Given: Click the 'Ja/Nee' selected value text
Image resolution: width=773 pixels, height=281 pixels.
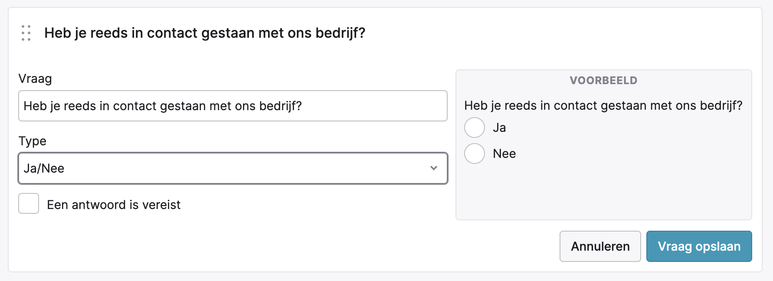Looking at the screenshot, I should (44, 168).
